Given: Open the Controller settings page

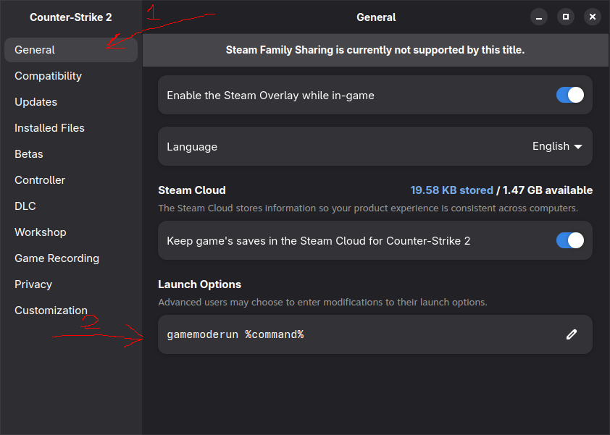Looking at the screenshot, I should coord(40,180).
